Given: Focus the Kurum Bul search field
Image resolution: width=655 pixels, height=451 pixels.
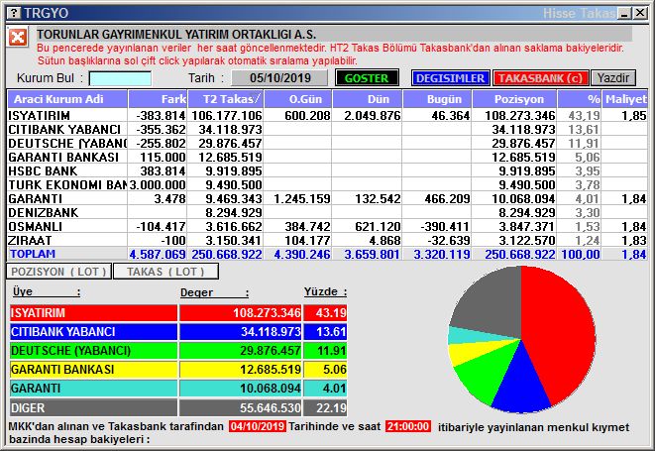Looking at the screenshot, I should [120, 78].
